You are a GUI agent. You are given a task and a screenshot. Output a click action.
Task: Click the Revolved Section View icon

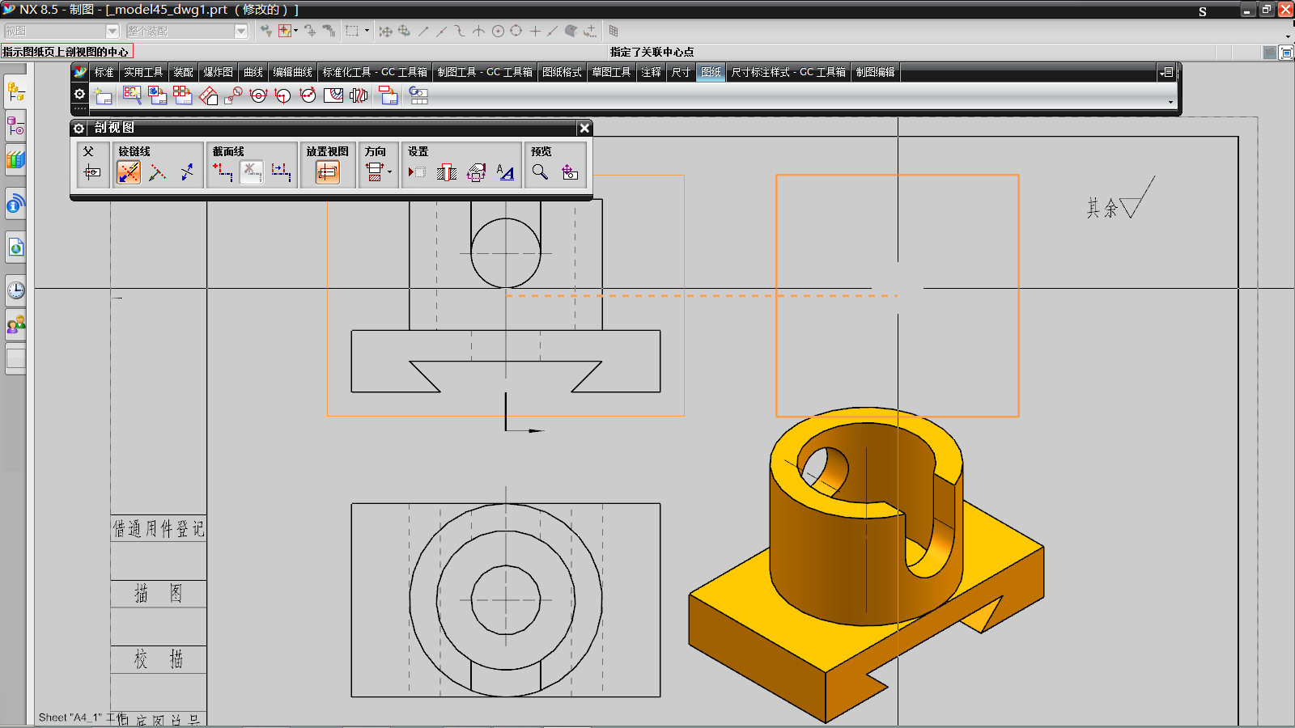308,95
